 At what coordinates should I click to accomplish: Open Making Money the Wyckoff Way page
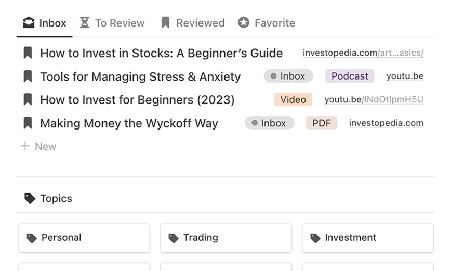(129, 123)
